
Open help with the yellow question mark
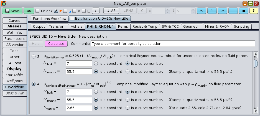[x=254, y=11]
